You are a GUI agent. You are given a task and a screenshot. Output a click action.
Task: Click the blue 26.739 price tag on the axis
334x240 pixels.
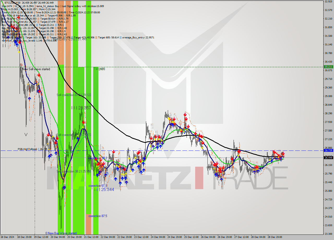coord(328,151)
